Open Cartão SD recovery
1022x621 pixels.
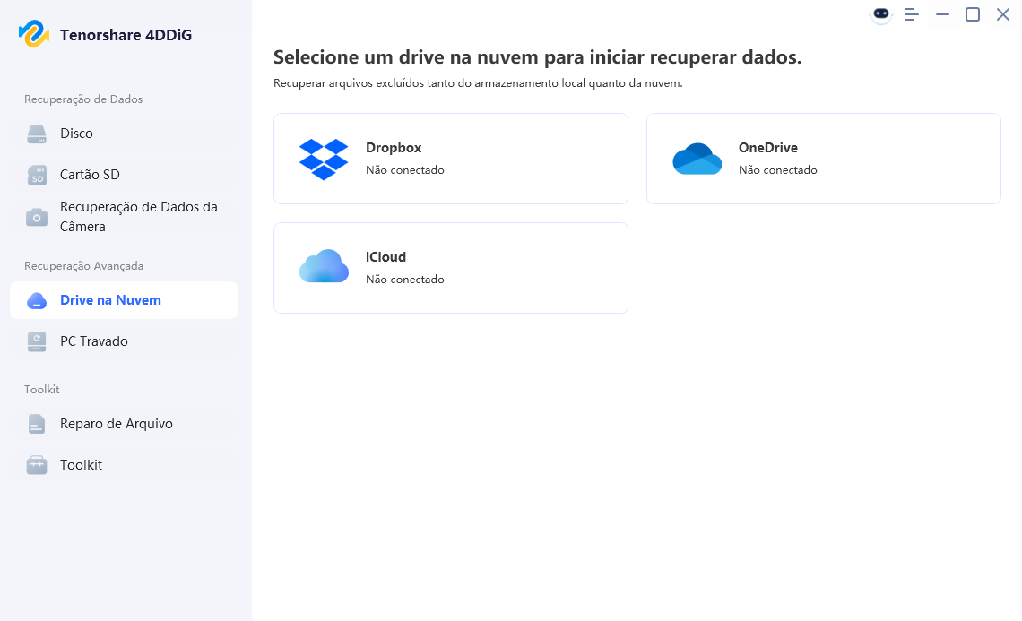pyautogui.click(x=36, y=176)
